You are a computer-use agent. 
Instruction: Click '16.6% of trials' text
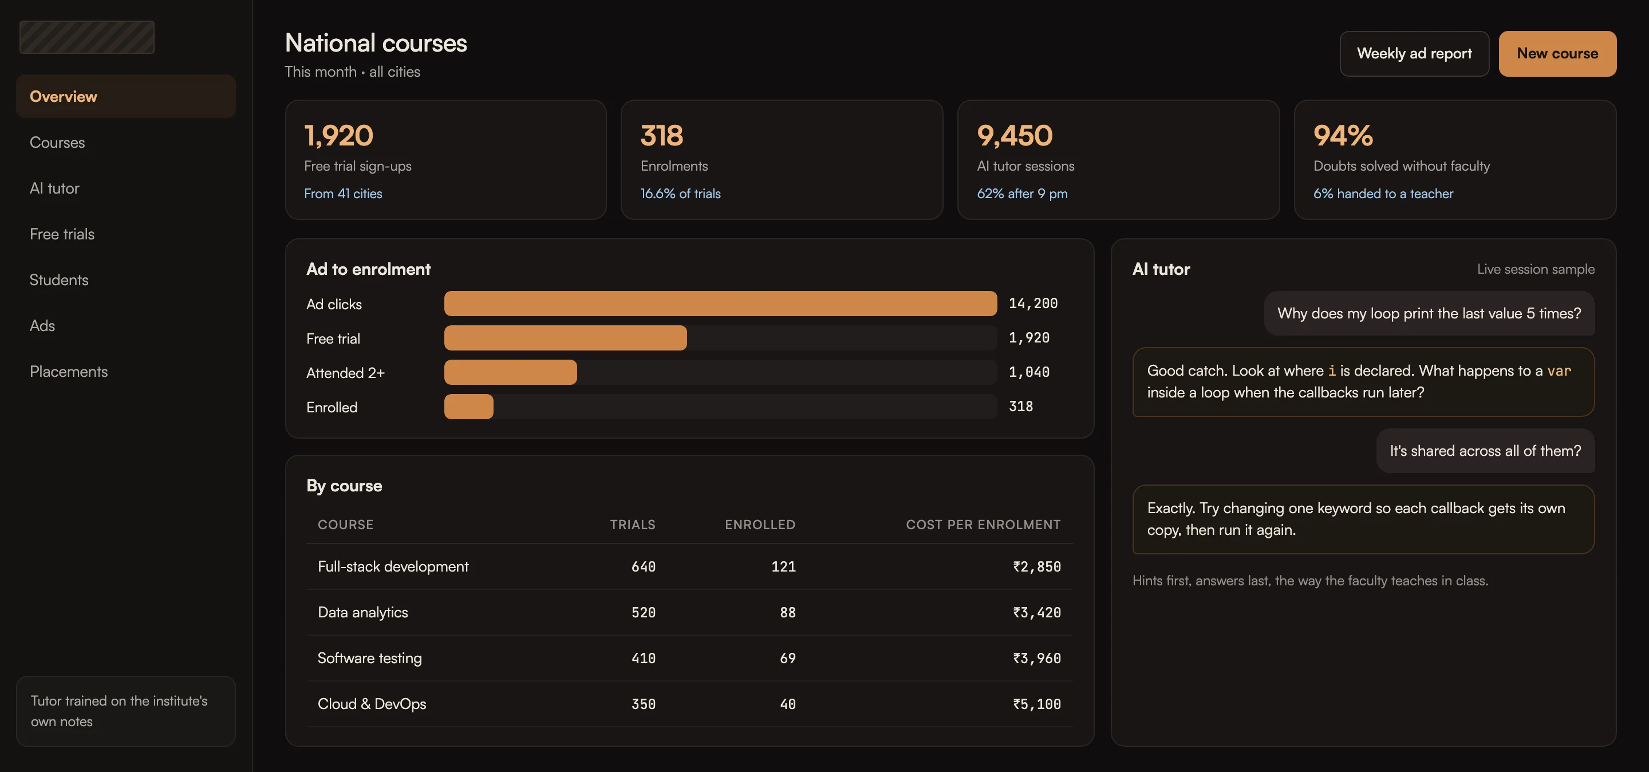point(680,194)
